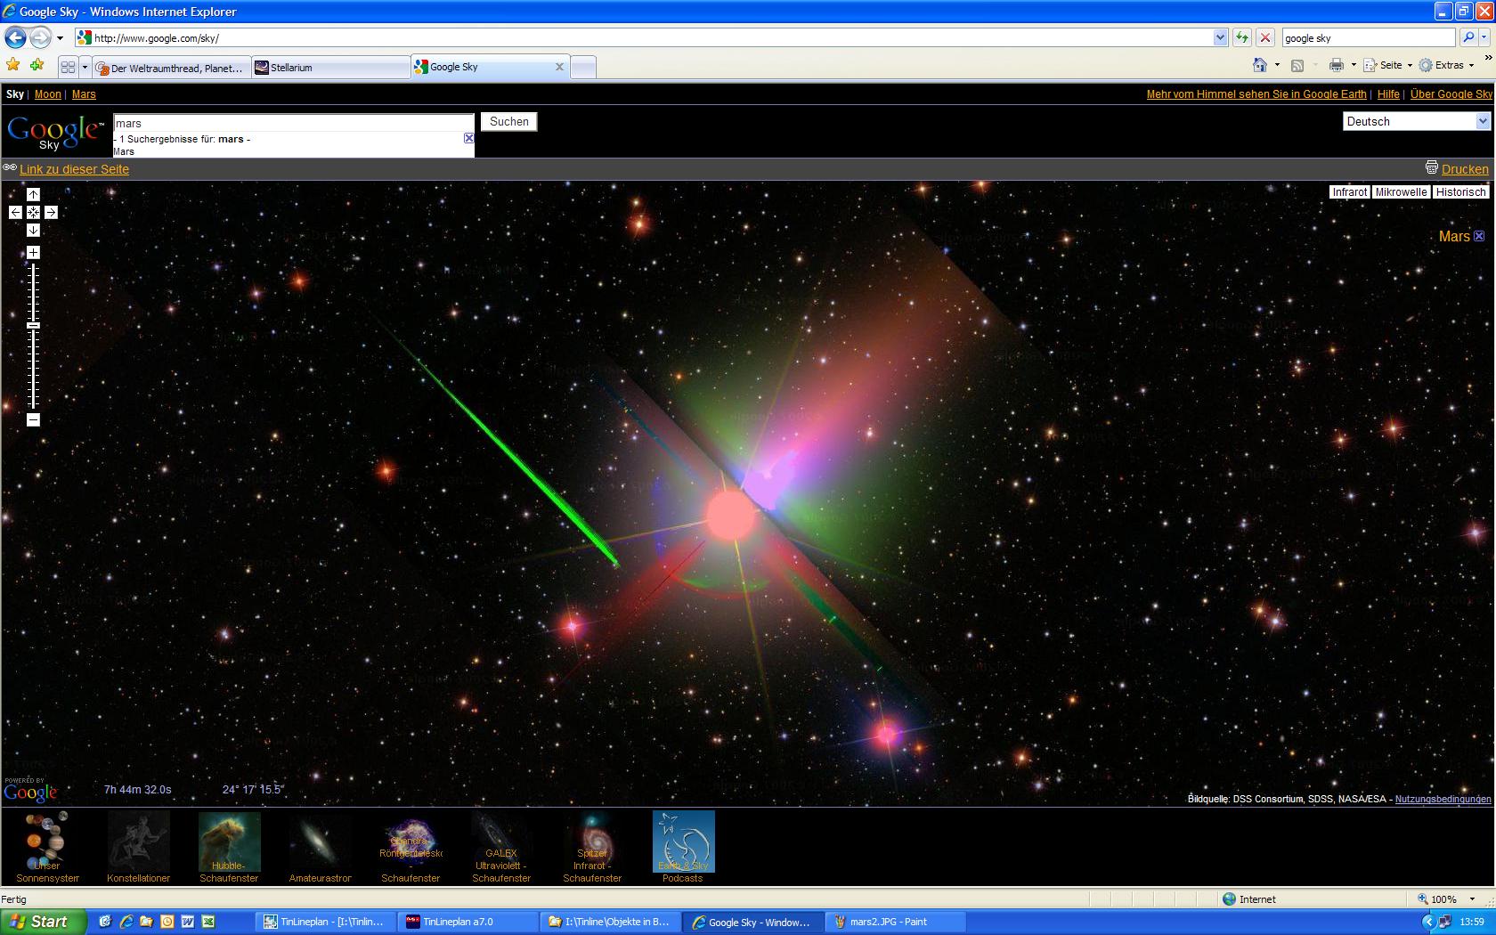The image size is (1496, 935).
Task: Open the 'Über Google Sky' link
Action: 1451,94
